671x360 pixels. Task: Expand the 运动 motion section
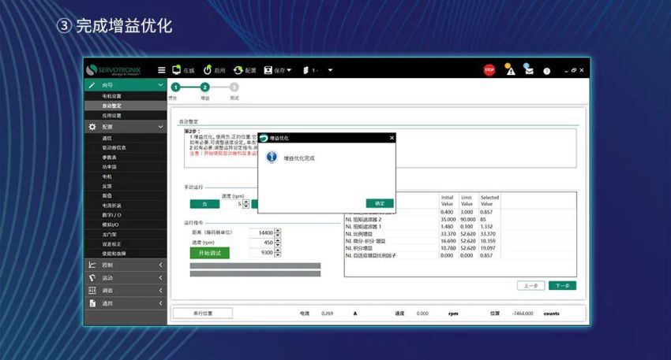click(x=160, y=278)
